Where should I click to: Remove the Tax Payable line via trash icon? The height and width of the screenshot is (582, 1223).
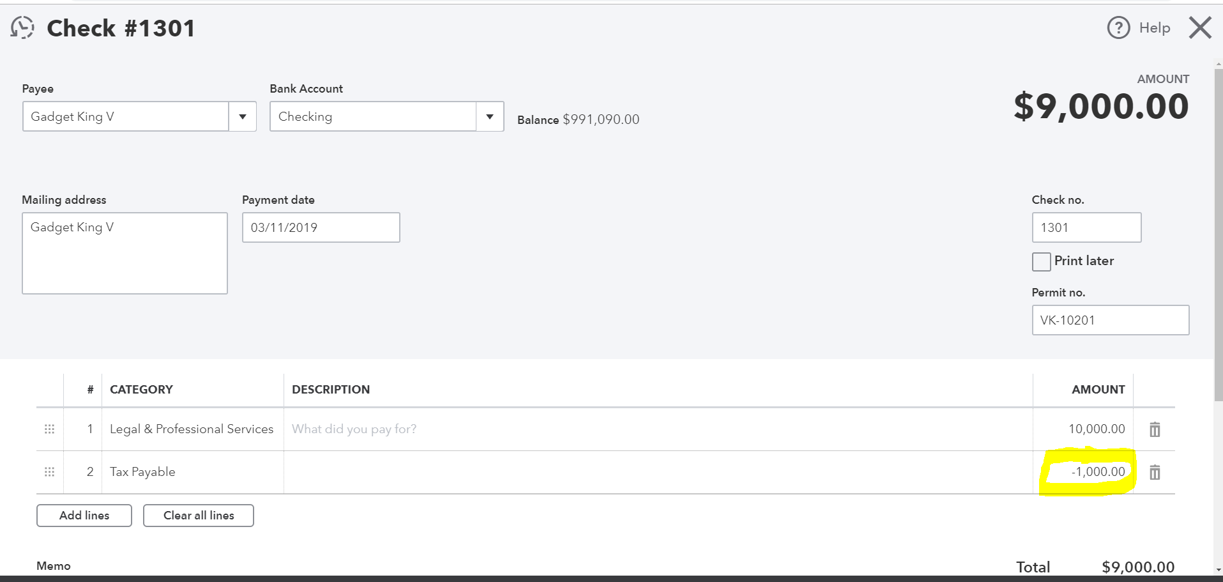(x=1154, y=472)
